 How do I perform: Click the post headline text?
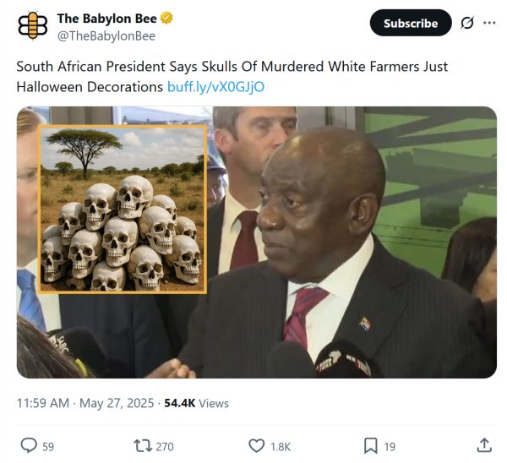[228, 67]
